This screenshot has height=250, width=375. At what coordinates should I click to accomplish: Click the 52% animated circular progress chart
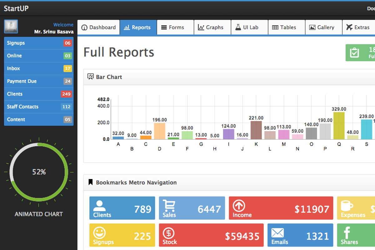[x=39, y=172]
